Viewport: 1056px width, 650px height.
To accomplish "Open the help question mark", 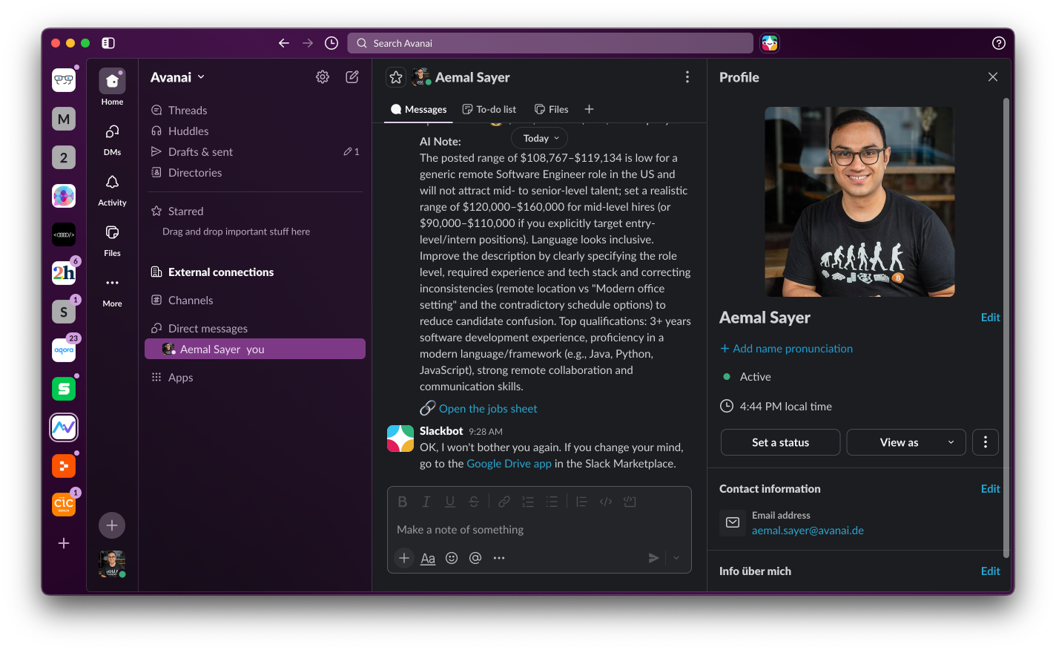I will click(998, 43).
